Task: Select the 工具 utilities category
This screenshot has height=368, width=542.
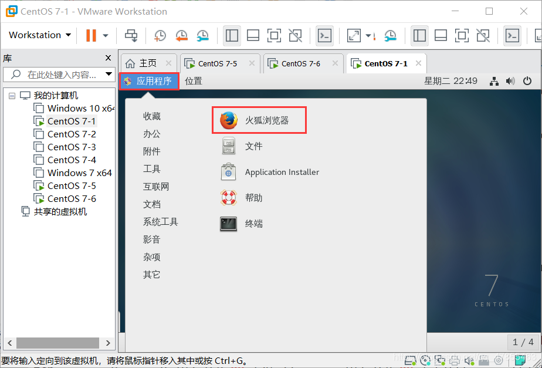Action: [152, 169]
